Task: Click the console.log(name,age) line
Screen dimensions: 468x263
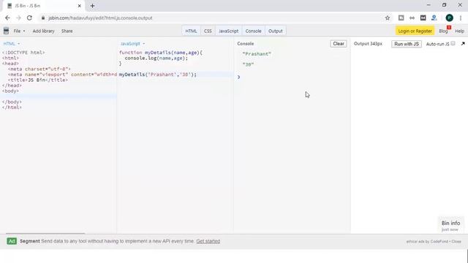Action: (x=156, y=58)
